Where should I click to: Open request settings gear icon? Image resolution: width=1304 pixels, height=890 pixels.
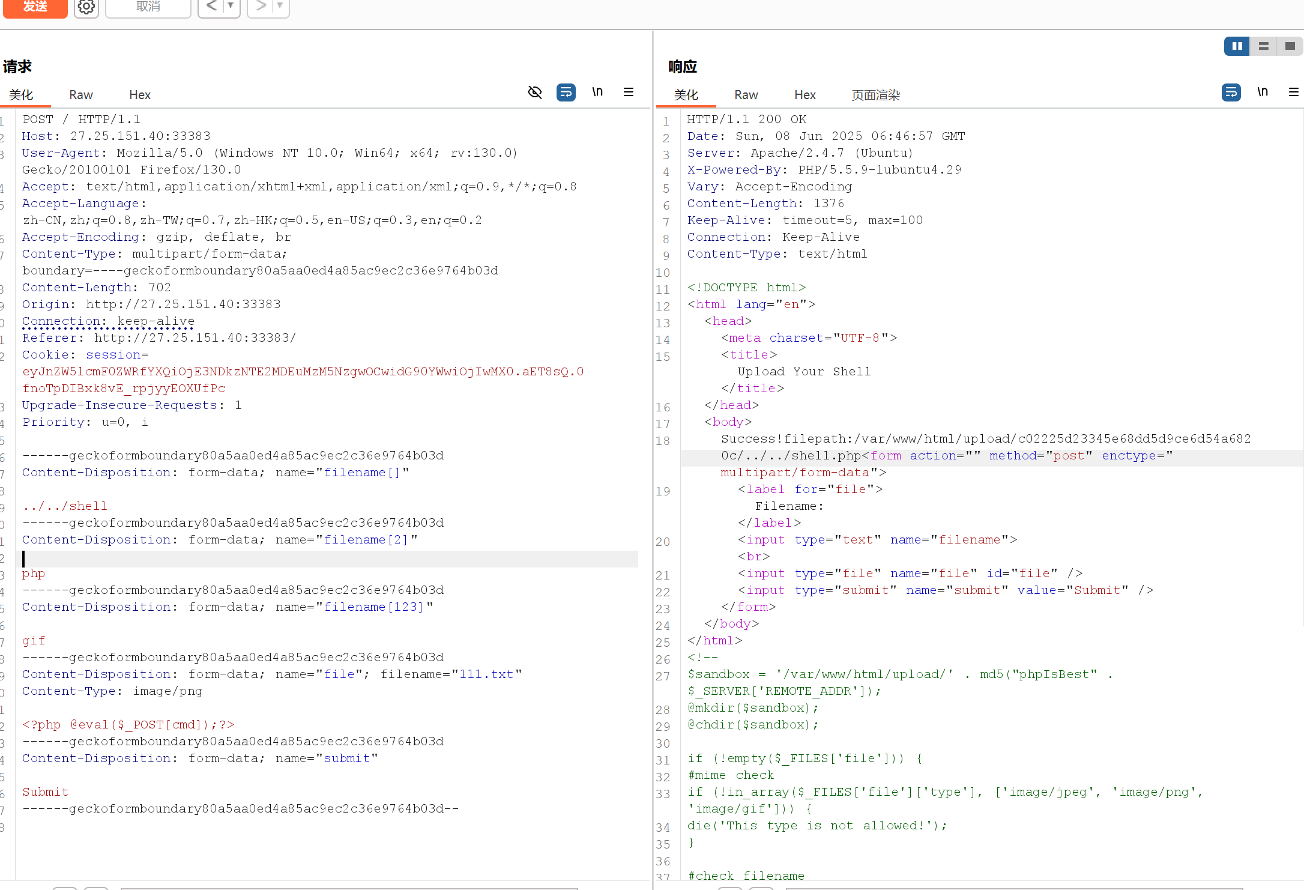coord(86,7)
